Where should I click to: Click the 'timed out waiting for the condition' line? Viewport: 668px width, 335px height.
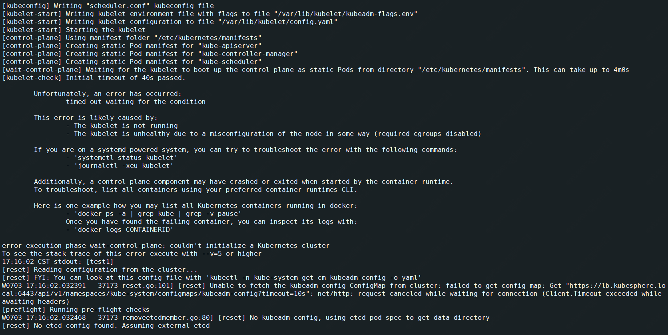click(x=136, y=102)
